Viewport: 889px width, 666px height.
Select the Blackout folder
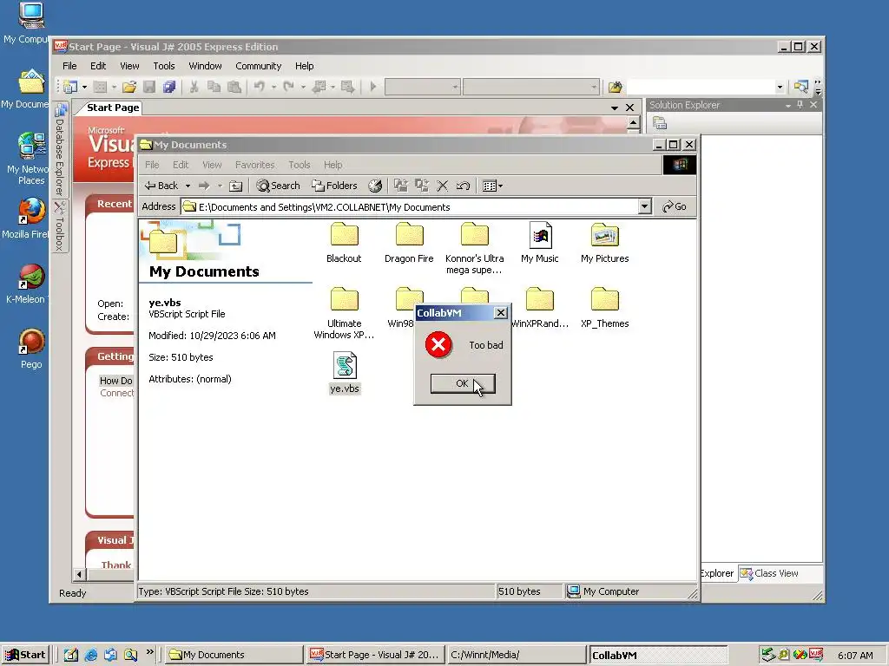[x=344, y=243]
